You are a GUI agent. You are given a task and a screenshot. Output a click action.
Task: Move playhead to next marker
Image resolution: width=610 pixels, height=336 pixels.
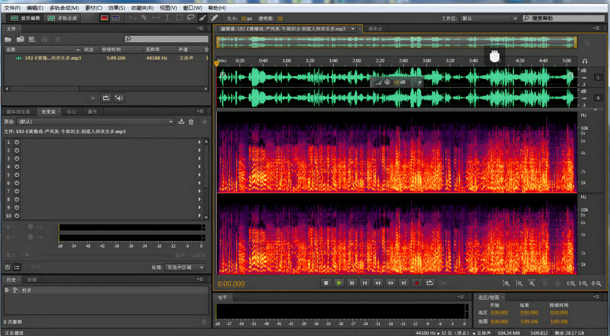tap(404, 283)
